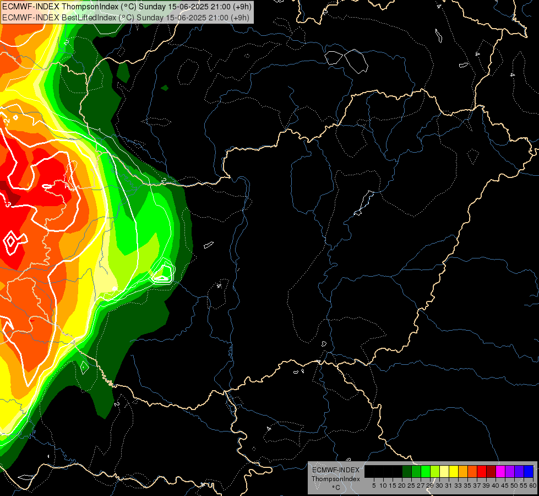539x496 pixels.
Task: Click the legend tick value 10
Action: click(x=383, y=486)
